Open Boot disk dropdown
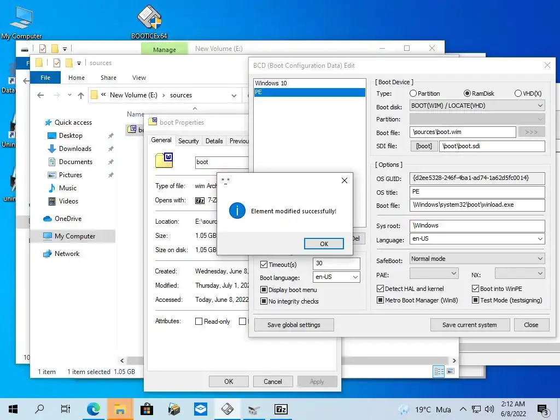This screenshot has width=560, height=420. click(477, 106)
